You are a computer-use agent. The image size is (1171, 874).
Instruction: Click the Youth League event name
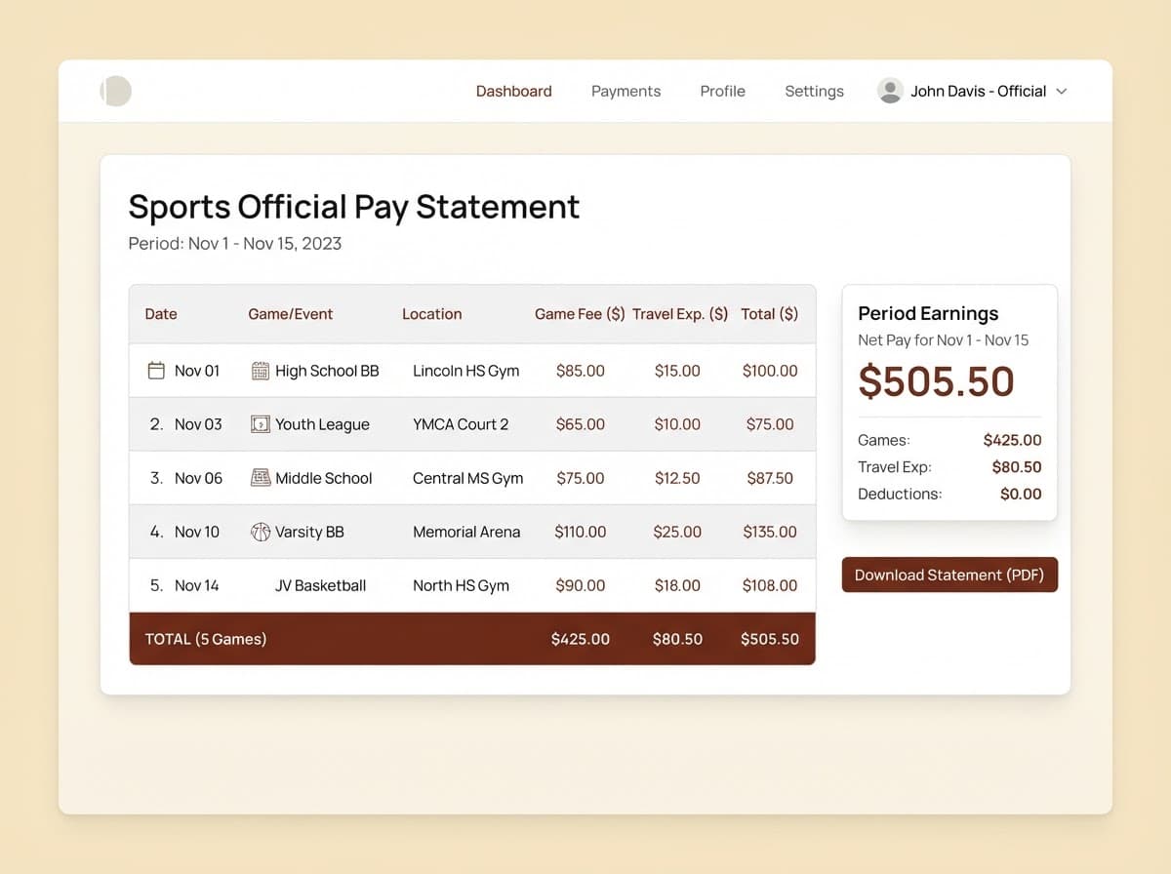[322, 424]
